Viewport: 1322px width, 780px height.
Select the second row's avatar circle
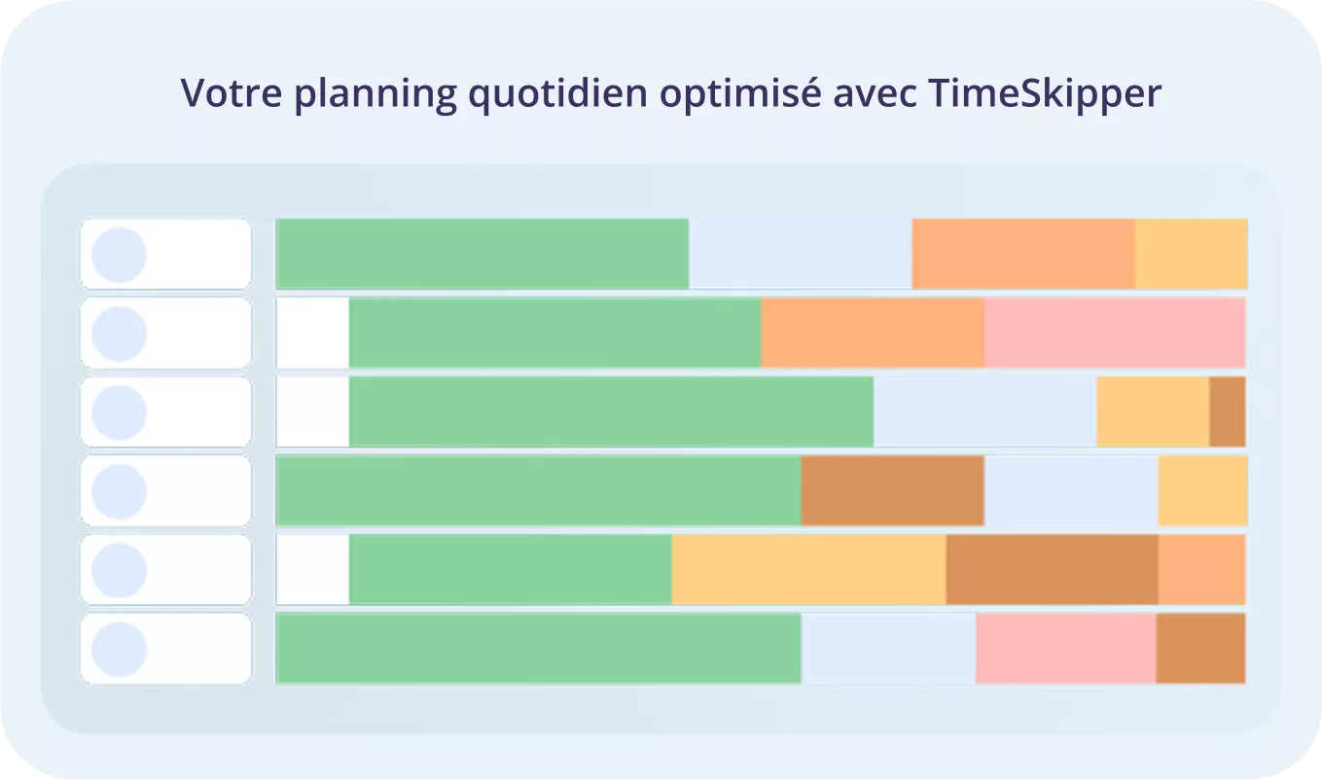pos(119,334)
